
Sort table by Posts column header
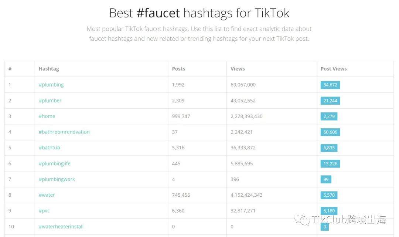point(178,69)
